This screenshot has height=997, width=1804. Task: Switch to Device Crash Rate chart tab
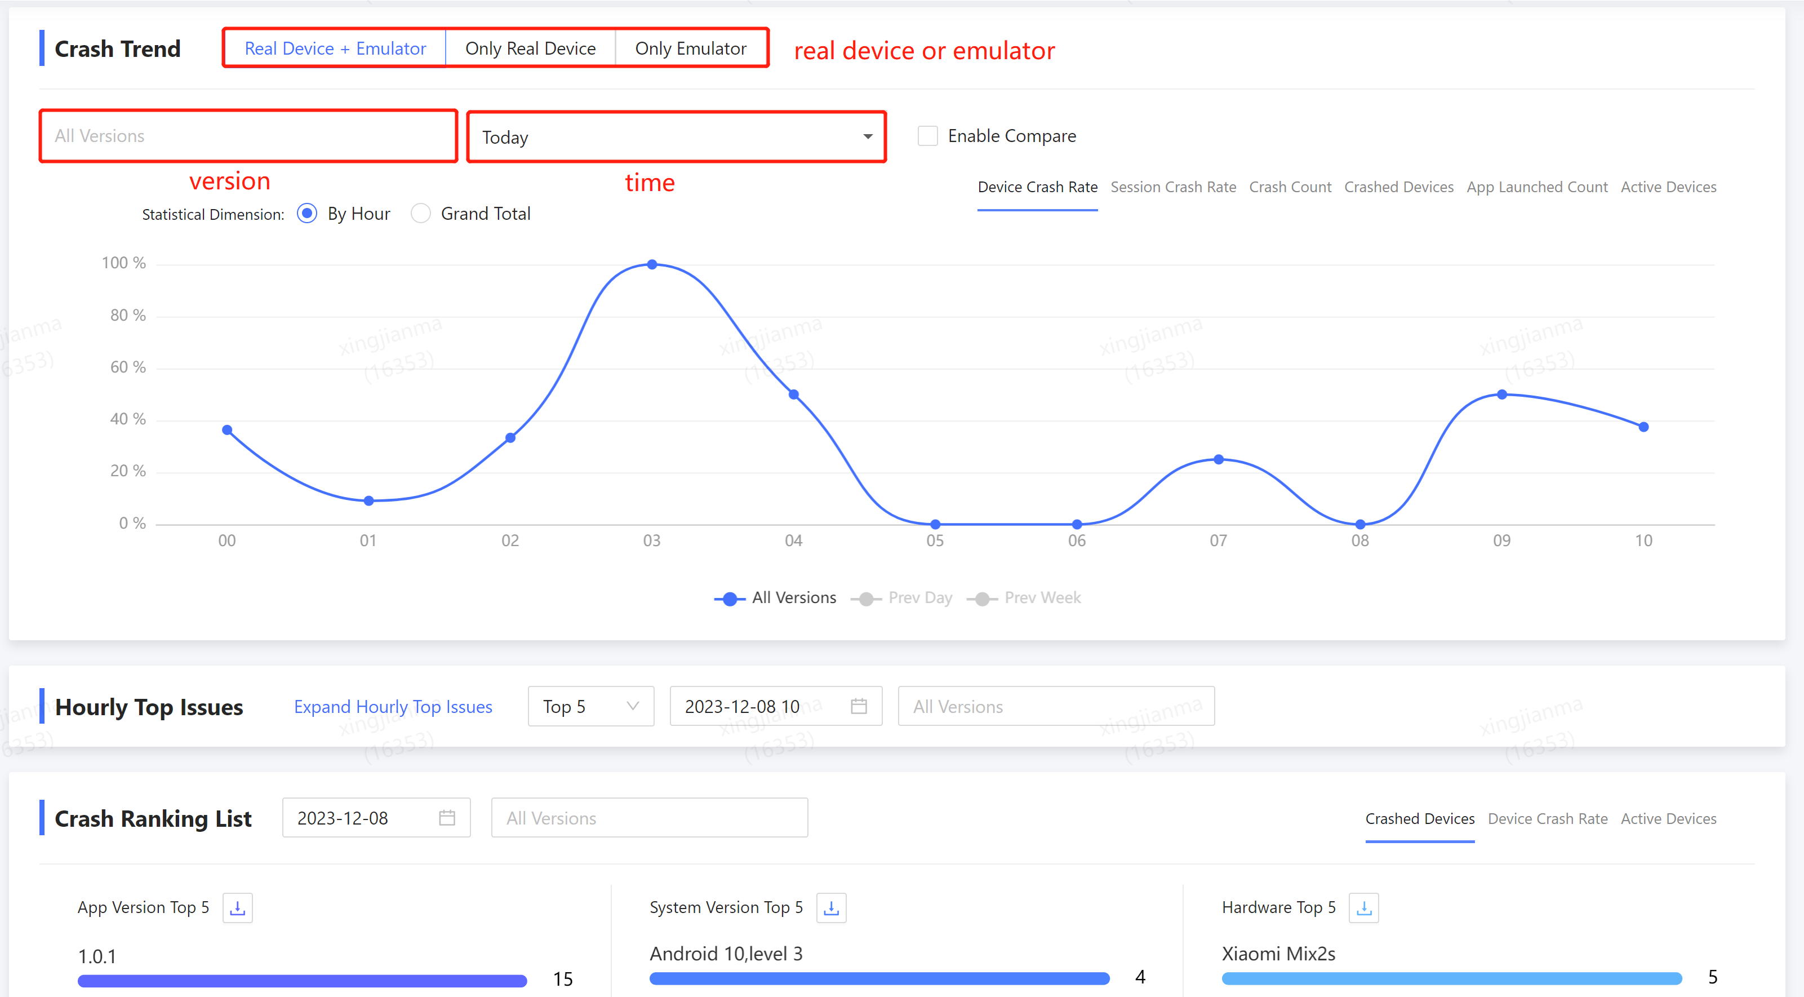click(1037, 187)
